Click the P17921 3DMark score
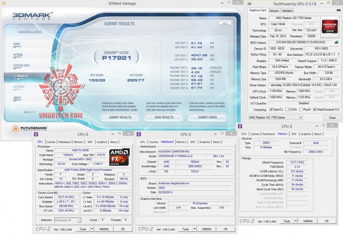This screenshot has height=234, width=343. point(116,58)
